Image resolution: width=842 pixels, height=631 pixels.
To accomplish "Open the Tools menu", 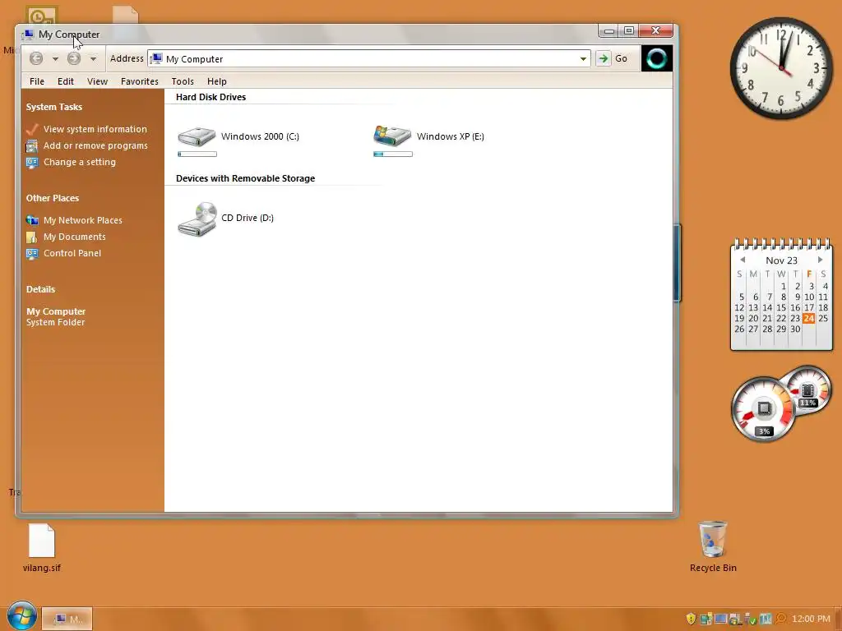I will 183,81.
